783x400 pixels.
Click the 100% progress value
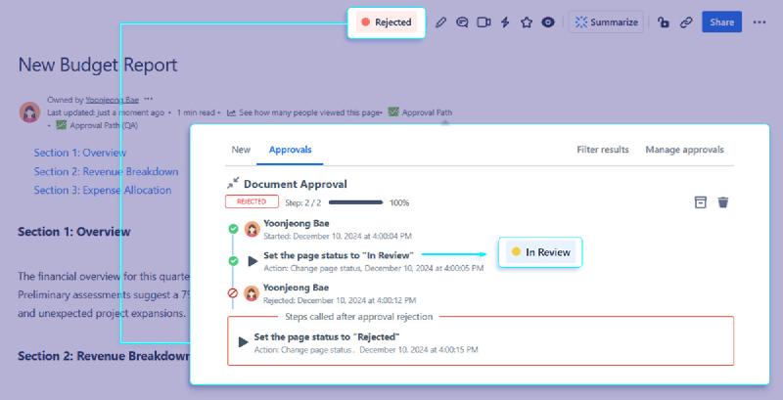tap(399, 203)
